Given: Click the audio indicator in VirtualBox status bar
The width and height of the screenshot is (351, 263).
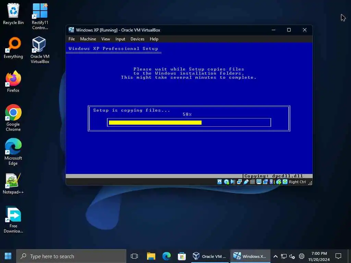Looking at the screenshot, I should [233, 182].
